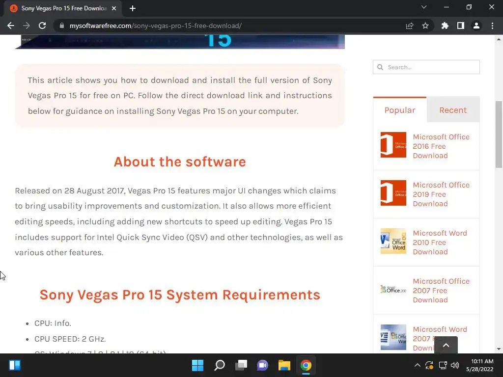Click the About the software heading
Screen dimensions: 503x377
180,162
